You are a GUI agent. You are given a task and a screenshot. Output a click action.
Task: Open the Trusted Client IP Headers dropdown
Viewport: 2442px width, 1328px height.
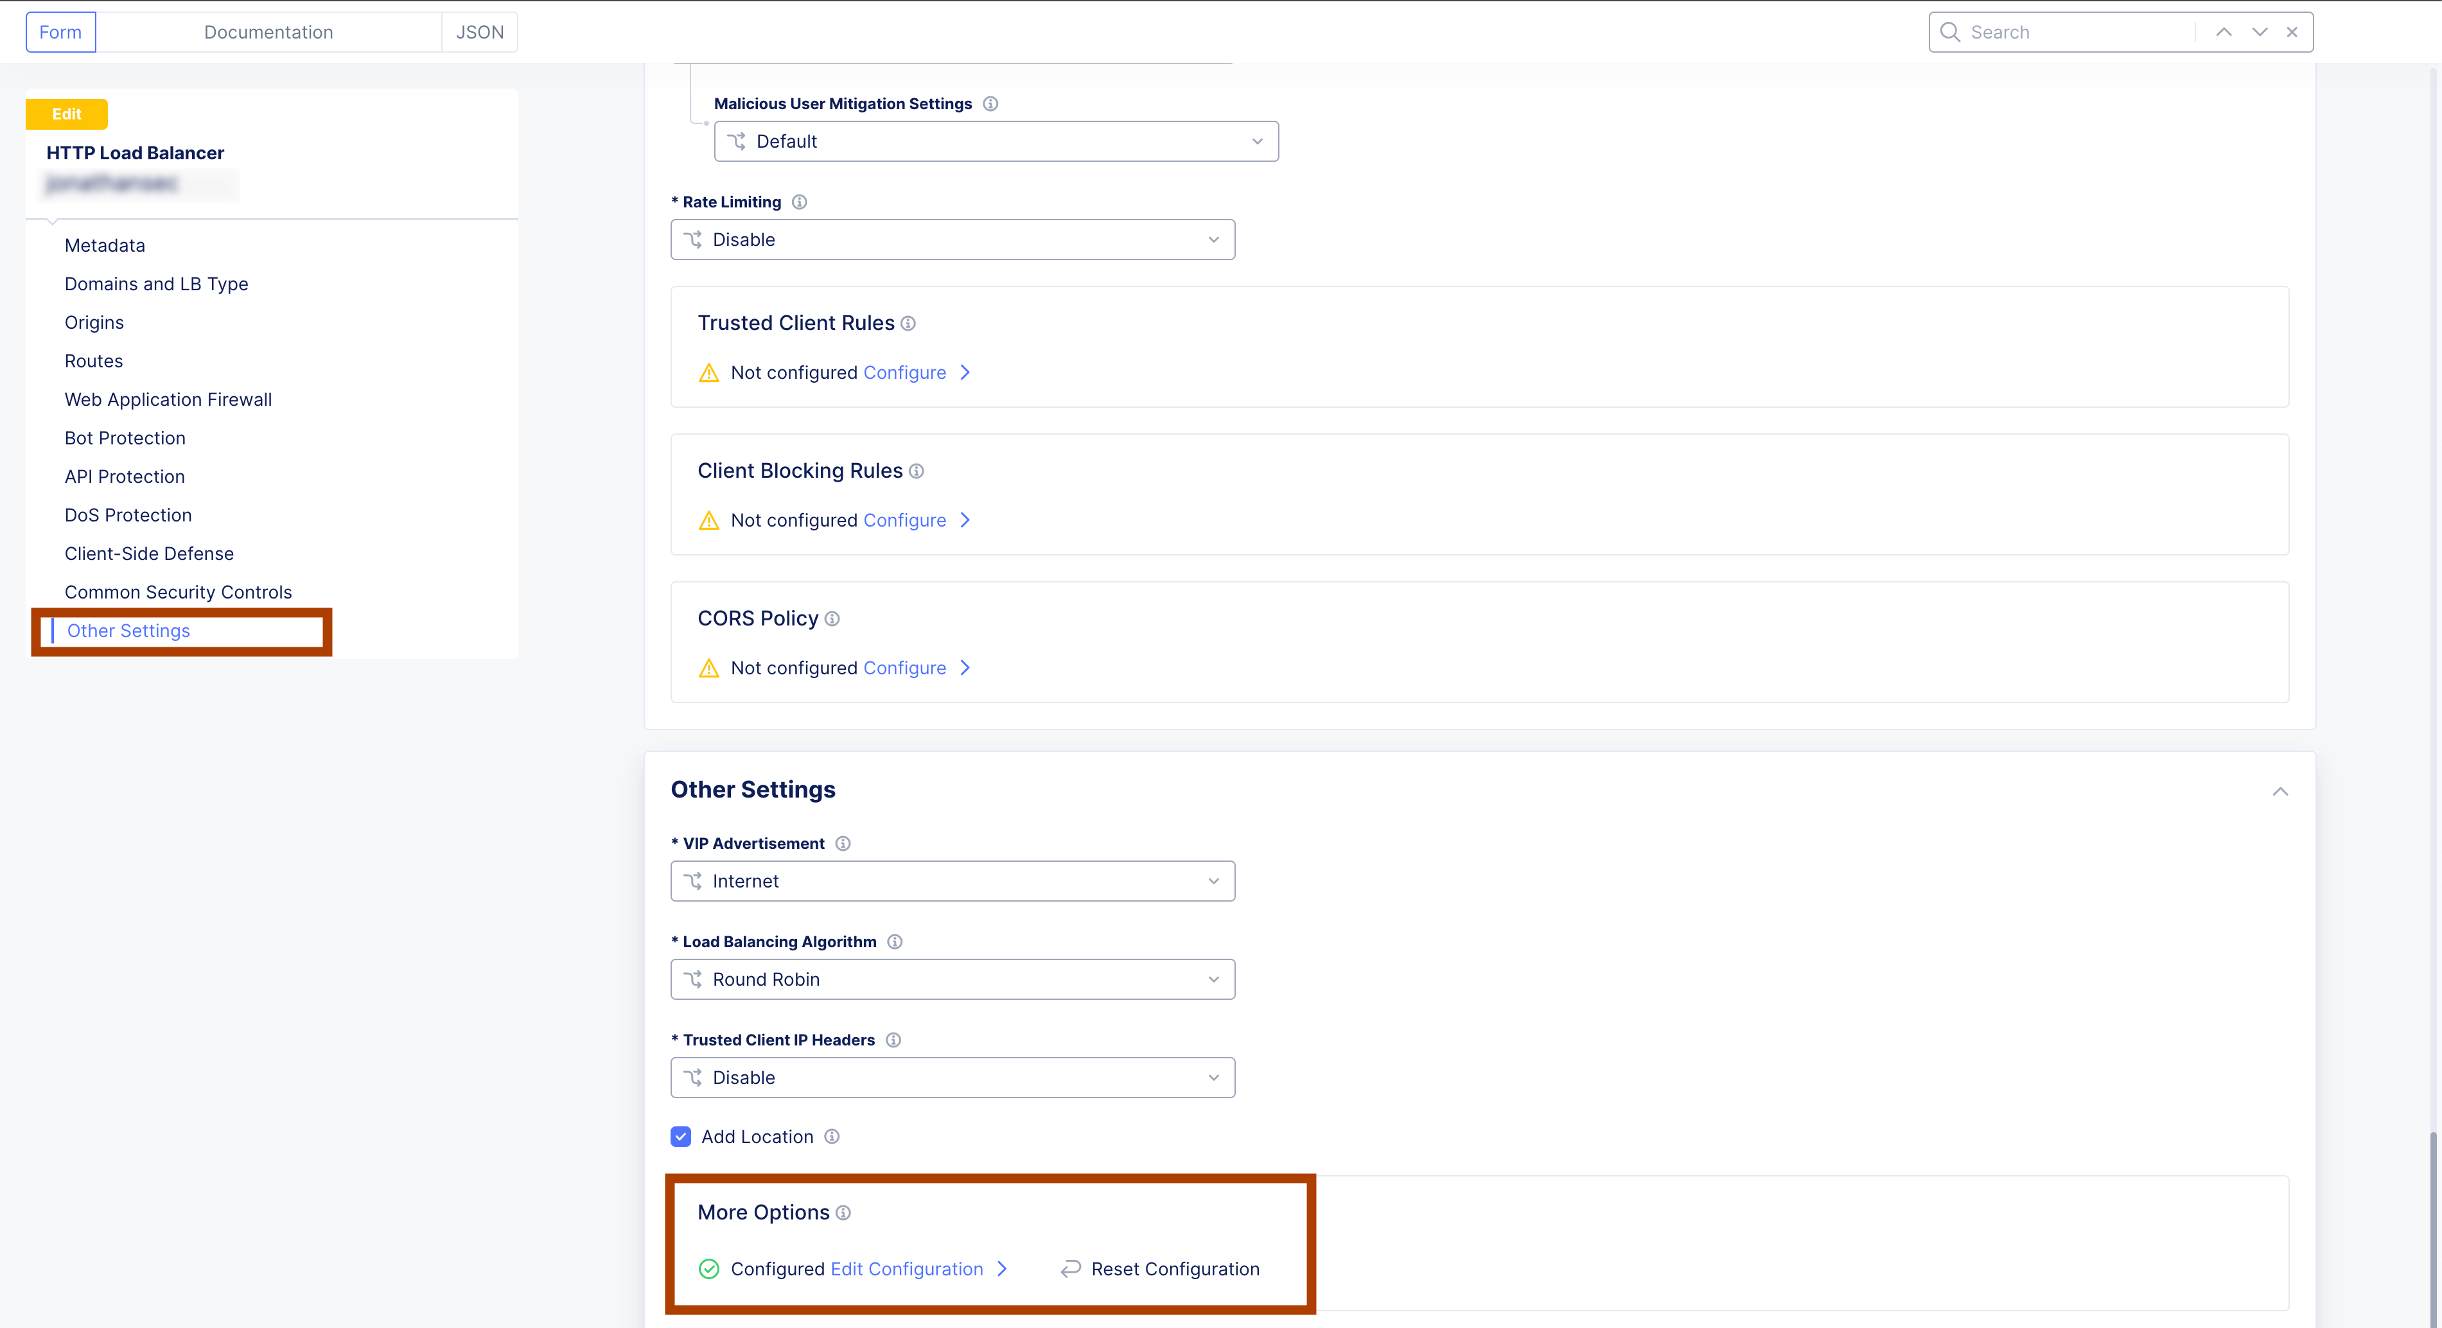tap(953, 1078)
